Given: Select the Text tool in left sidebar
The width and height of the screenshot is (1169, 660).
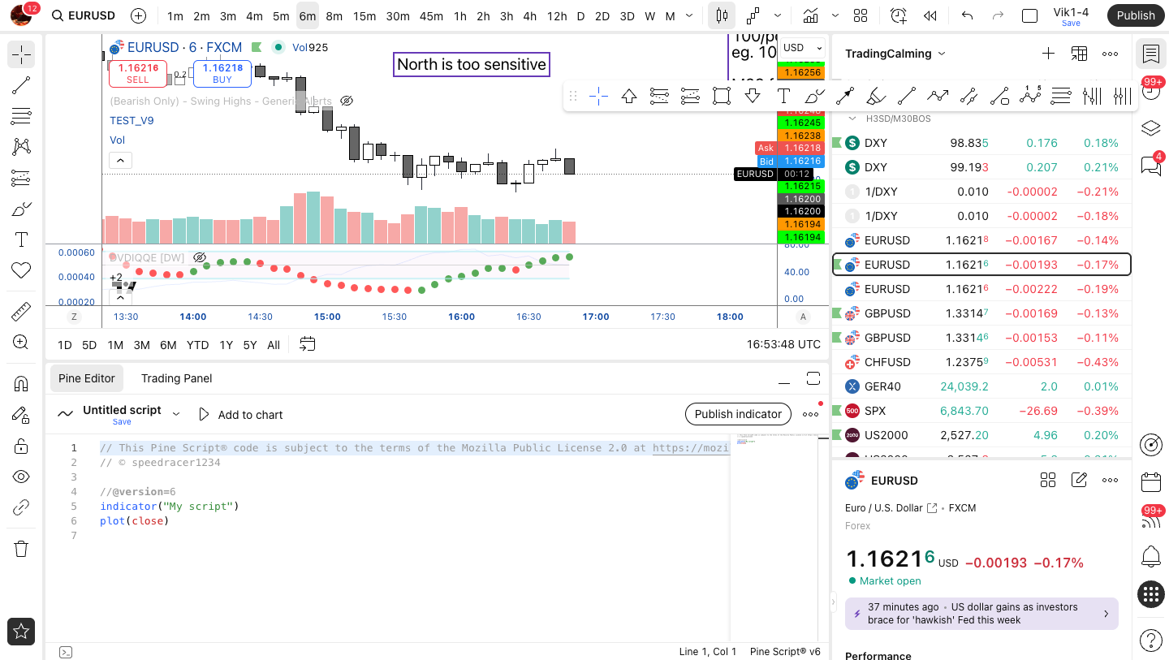Looking at the screenshot, I should click(22, 239).
